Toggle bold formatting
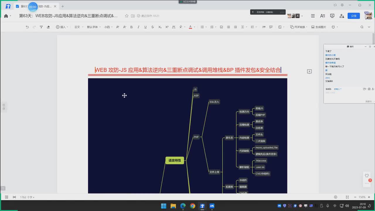Viewport: 375px width, 211px height. click(x=131, y=27)
